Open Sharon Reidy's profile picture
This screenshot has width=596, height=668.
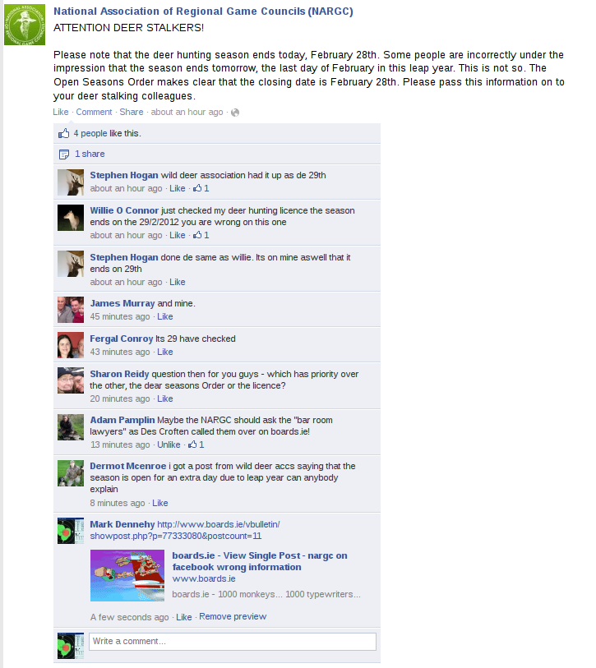71,380
